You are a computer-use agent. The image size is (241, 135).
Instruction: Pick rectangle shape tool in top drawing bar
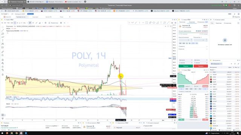tap(146, 22)
